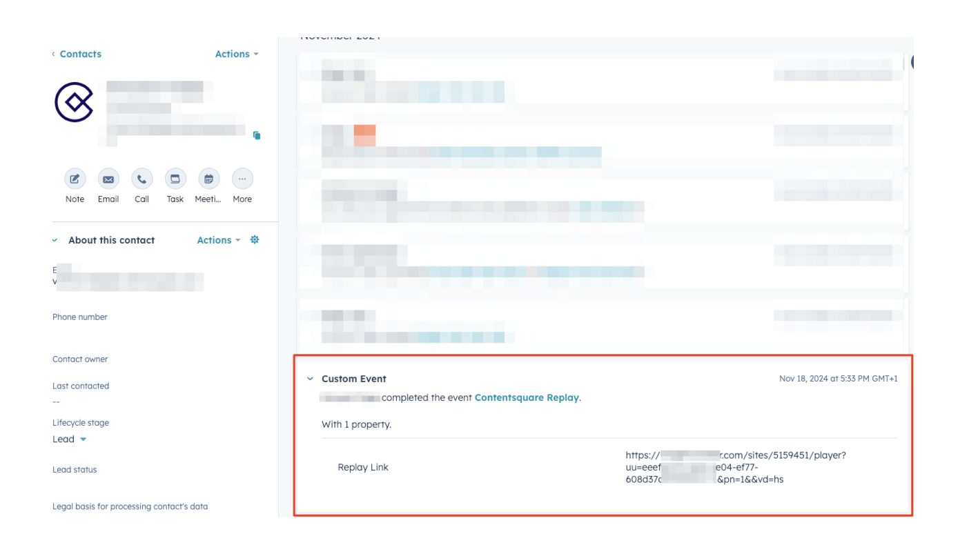Open the Contentsquare Replay event link
Screen dimensions: 969x545
(x=527, y=397)
